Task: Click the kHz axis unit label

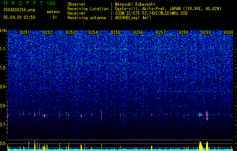Action: [3, 31]
